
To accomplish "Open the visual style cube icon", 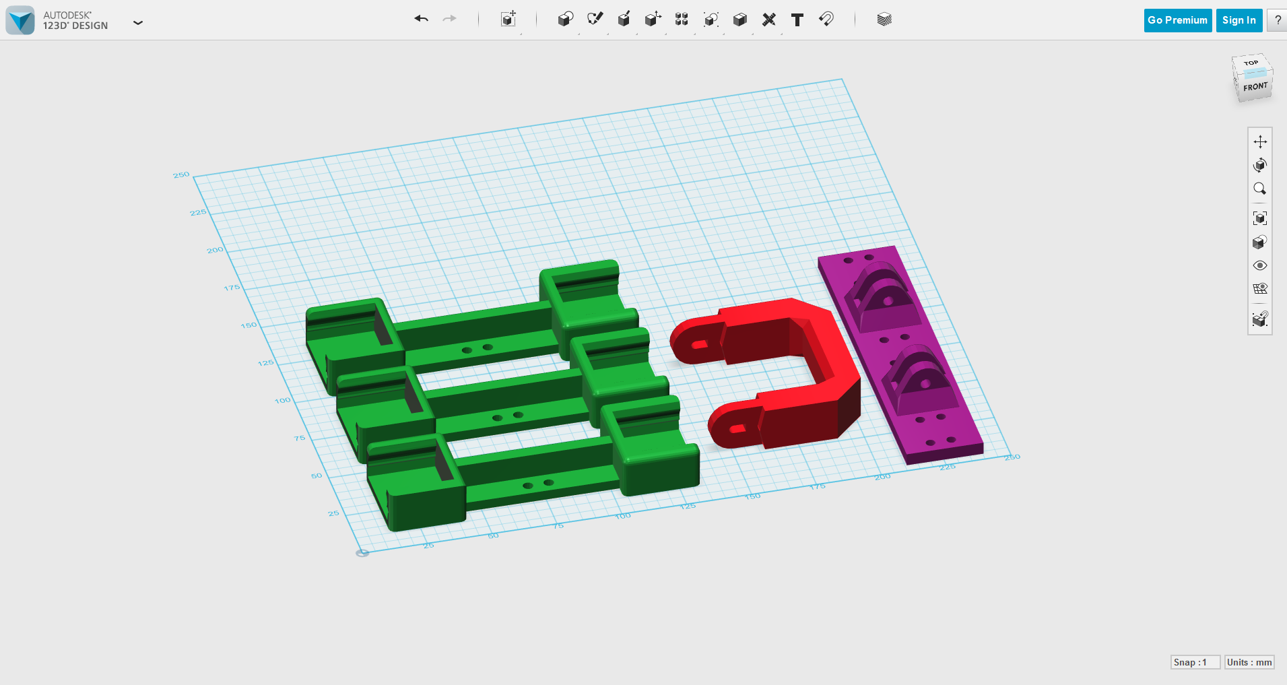I will click(x=1260, y=242).
